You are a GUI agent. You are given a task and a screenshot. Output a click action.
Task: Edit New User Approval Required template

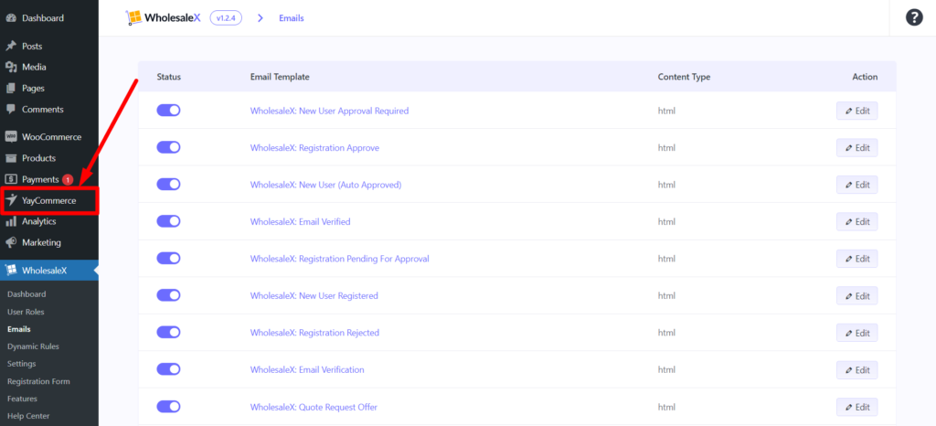click(x=856, y=111)
